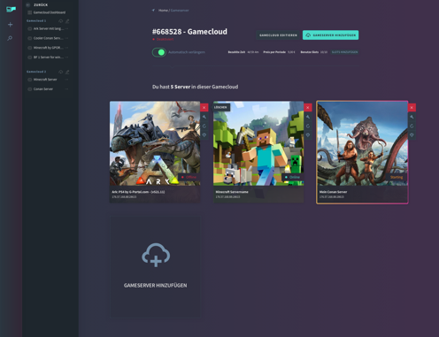The height and width of the screenshot is (337, 439).
Task: Click teal Gameserver Hinzufügen button
Action: coord(330,35)
